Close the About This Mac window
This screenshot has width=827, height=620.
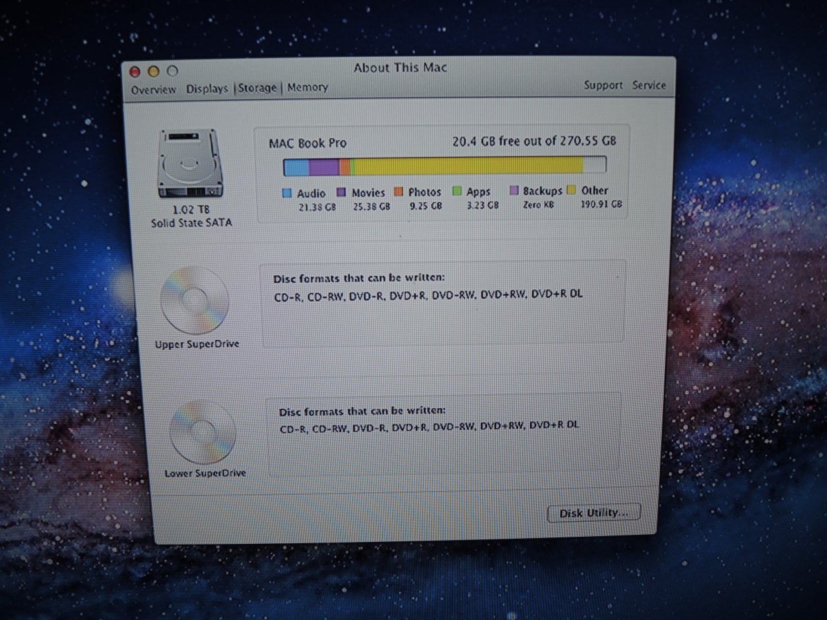coord(135,72)
